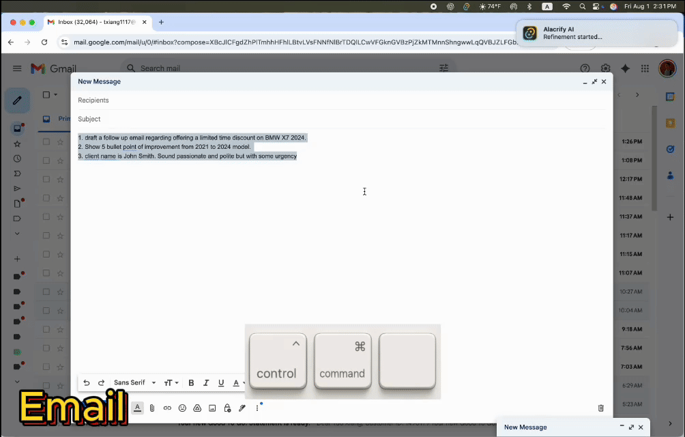Get add-ons plus icon in side panel
The image size is (685, 437).
[x=670, y=217]
